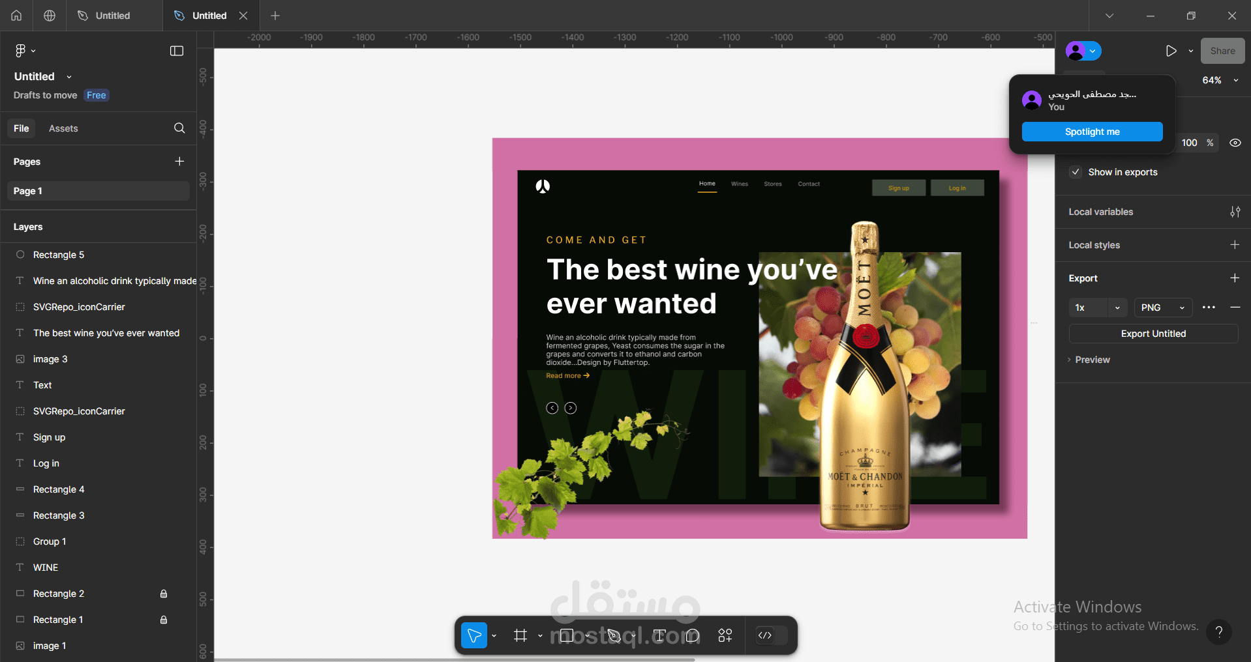This screenshot has height=662, width=1251.
Task: Open the Figma home icon
Action: 16,16
